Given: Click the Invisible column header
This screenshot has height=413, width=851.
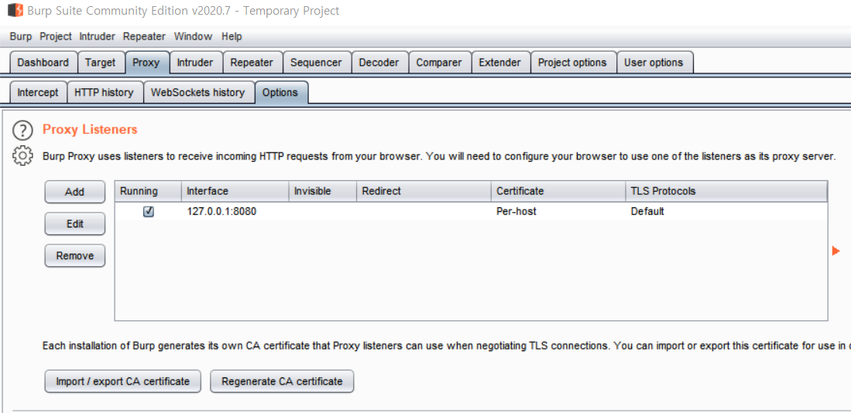Looking at the screenshot, I should click(x=323, y=191).
